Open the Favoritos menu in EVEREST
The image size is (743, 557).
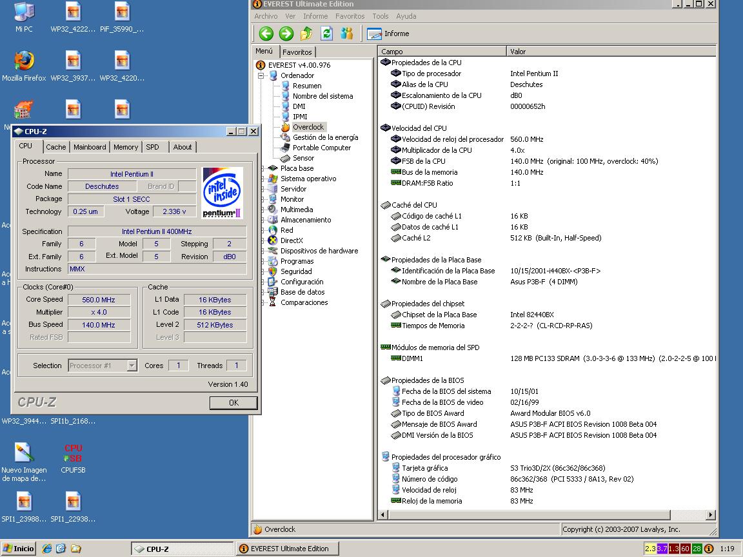(x=350, y=16)
